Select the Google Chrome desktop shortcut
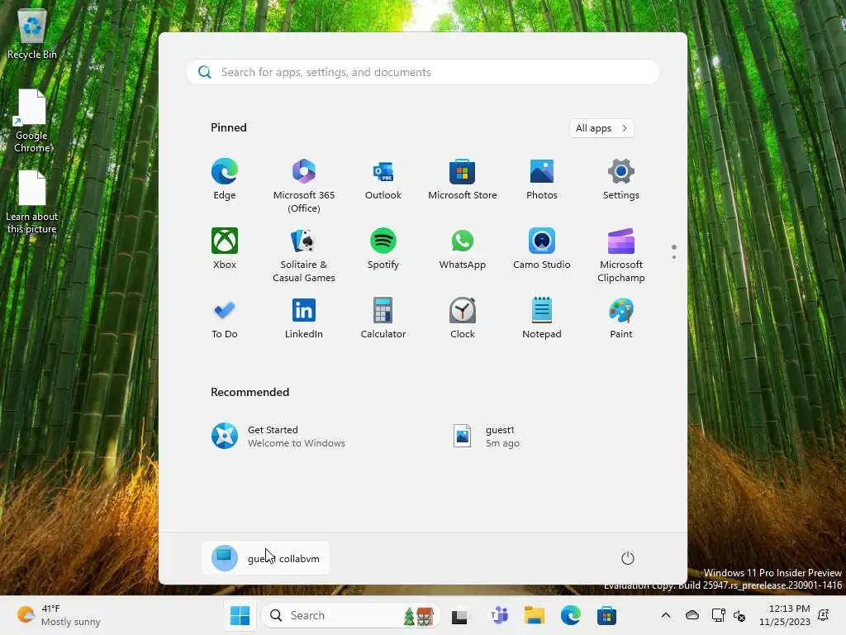846x635 pixels. click(x=32, y=121)
